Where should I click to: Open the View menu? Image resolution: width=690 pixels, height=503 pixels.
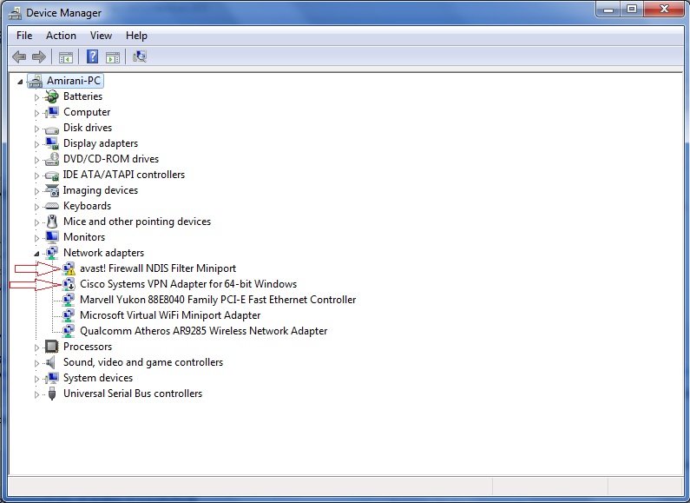click(x=101, y=36)
